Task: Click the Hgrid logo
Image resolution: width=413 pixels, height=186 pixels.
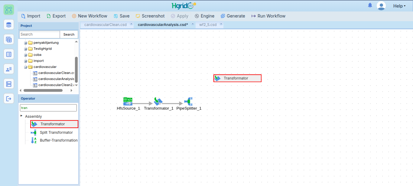Action: pyautogui.click(x=184, y=6)
